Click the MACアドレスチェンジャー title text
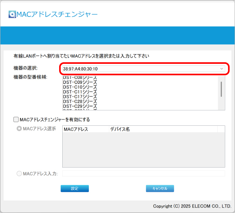The height and width of the screenshot is (213, 235). [57, 14]
